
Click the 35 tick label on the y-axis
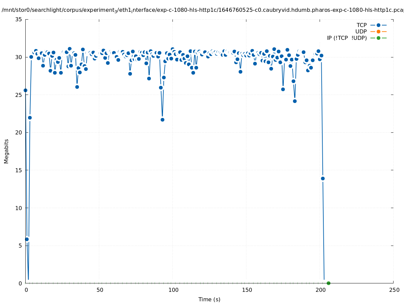[19, 19]
